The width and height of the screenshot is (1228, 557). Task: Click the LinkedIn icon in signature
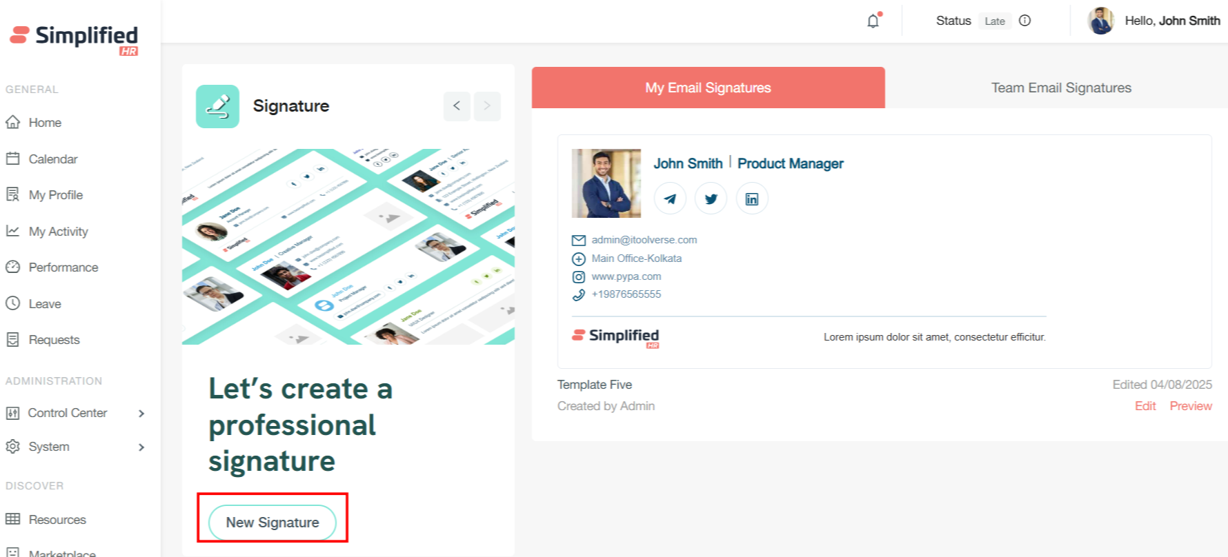pos(752,199)
